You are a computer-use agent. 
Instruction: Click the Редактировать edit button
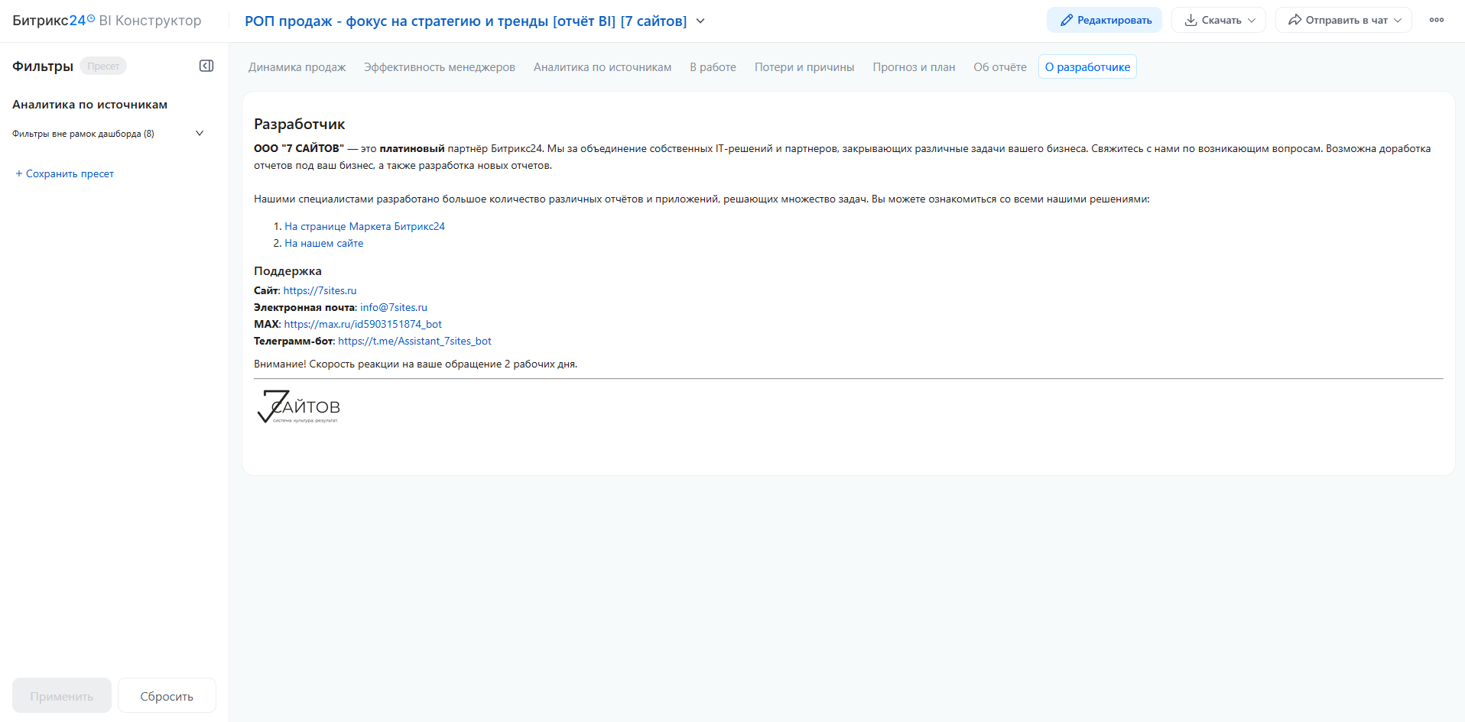click(x=1104, y=21)
